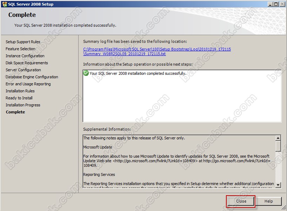Click the 'Summary log file has been saved' label
Viewport: 287px width, 211px height.
click(135, 41)
